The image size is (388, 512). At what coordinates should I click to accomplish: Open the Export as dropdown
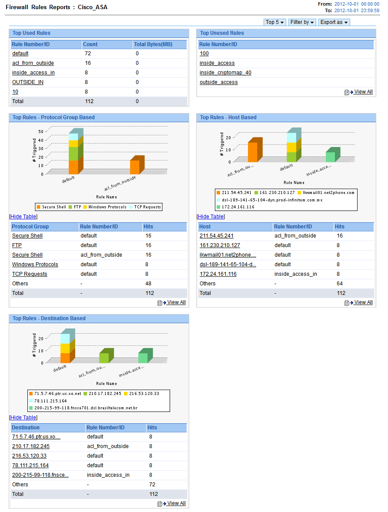334,22
